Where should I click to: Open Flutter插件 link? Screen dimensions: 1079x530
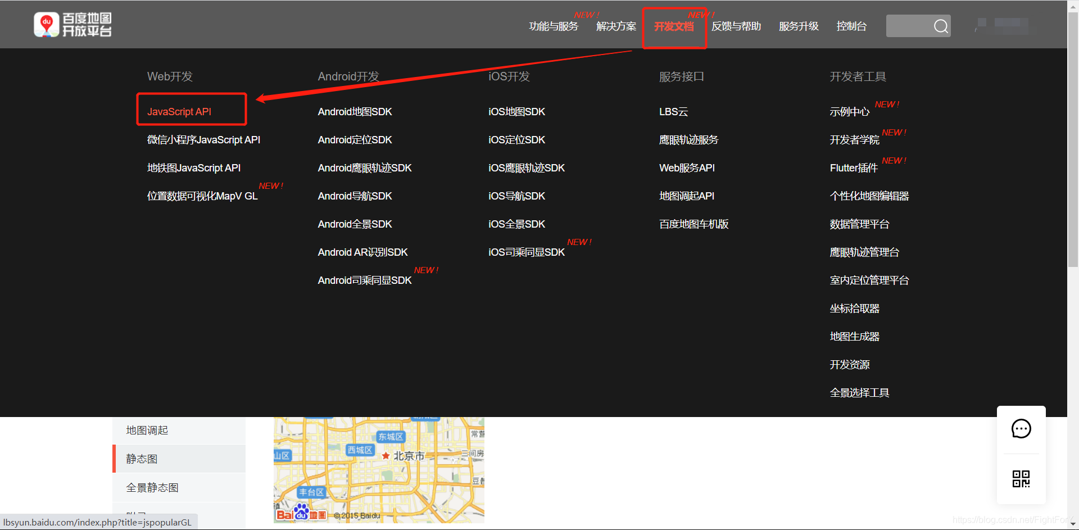(854, 168)
